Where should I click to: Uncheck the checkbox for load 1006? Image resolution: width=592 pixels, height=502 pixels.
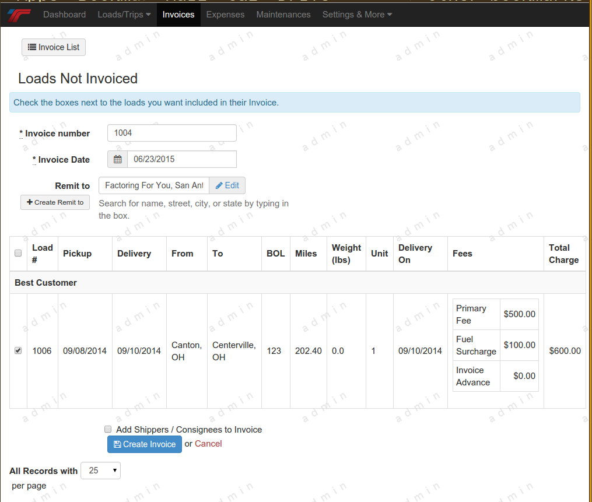point(18,350)
